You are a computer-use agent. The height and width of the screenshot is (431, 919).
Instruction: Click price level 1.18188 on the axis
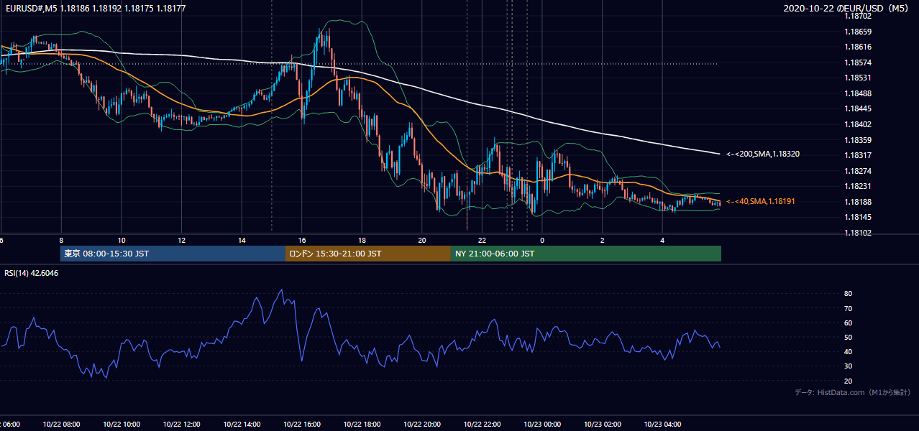click(858, 202)
